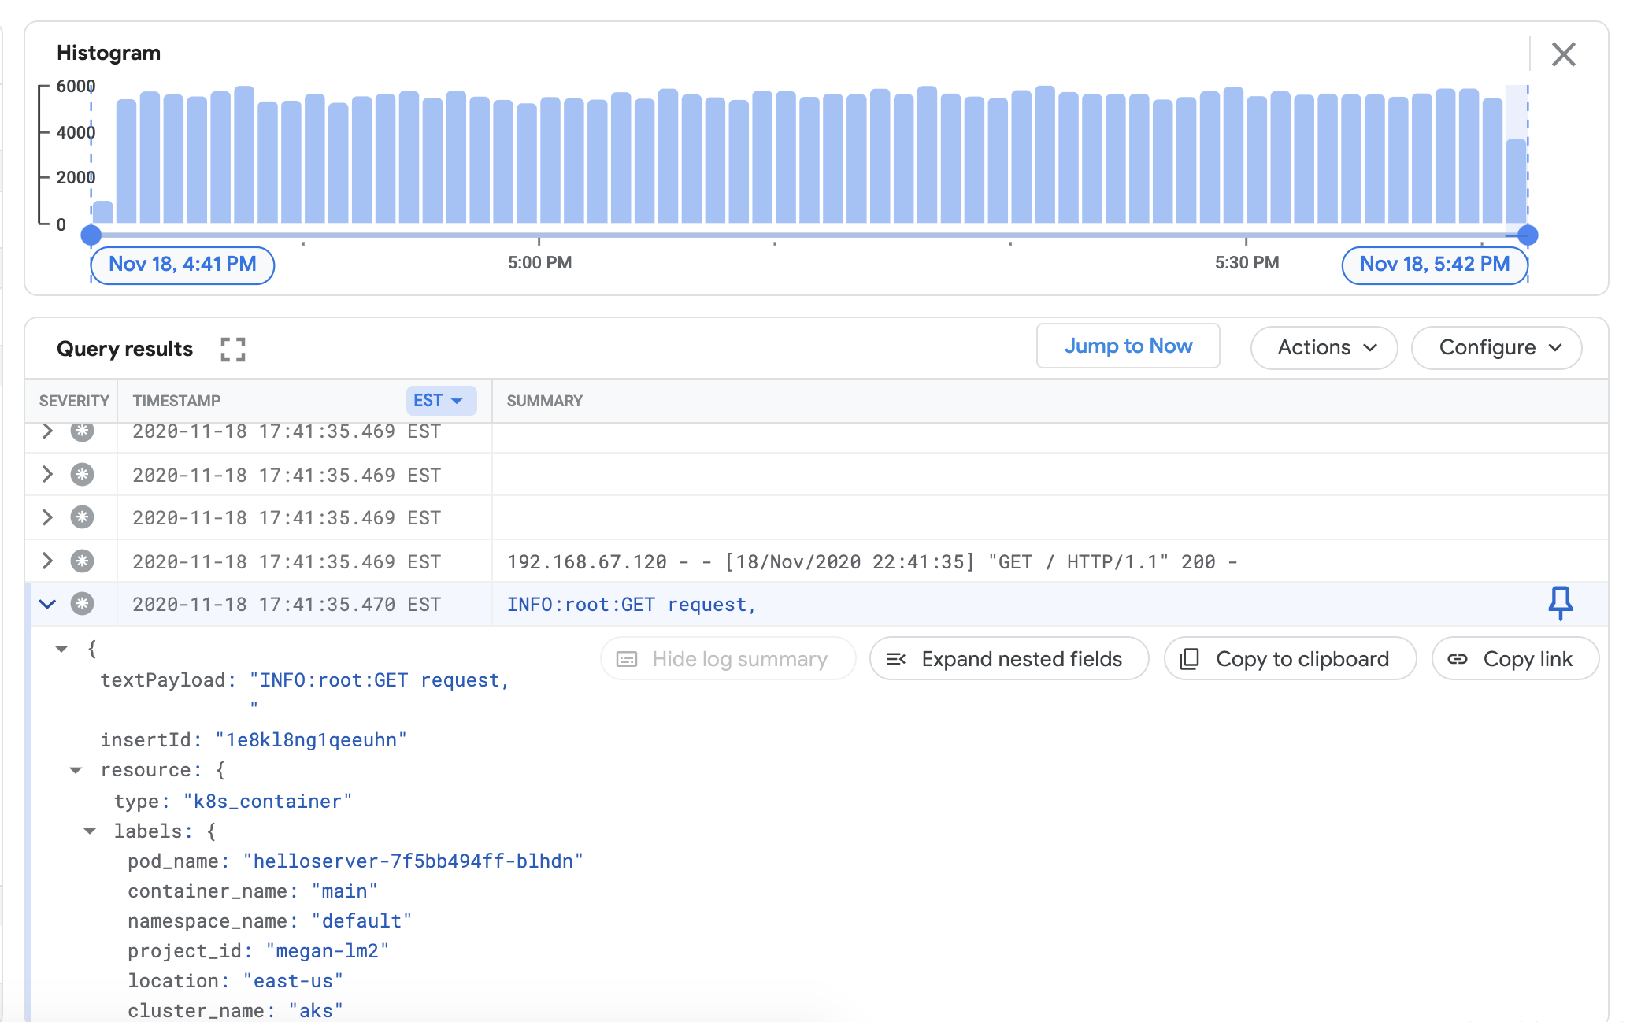
Task: Click the copy to clipboard icon
Action: coord(1190,658)
